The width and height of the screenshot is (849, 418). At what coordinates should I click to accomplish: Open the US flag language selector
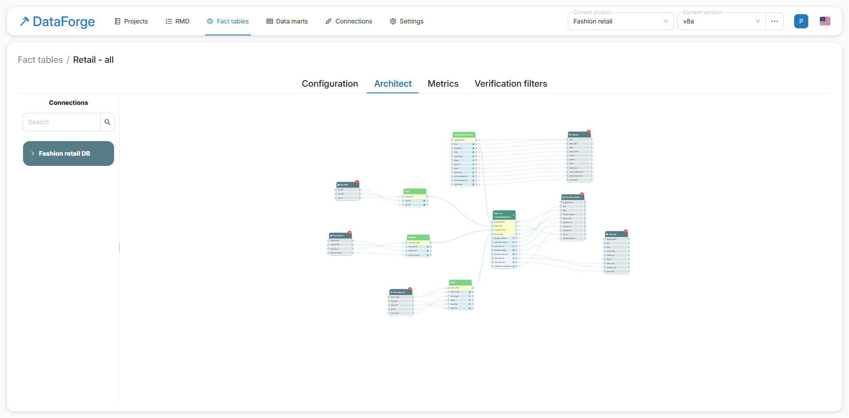825,21
